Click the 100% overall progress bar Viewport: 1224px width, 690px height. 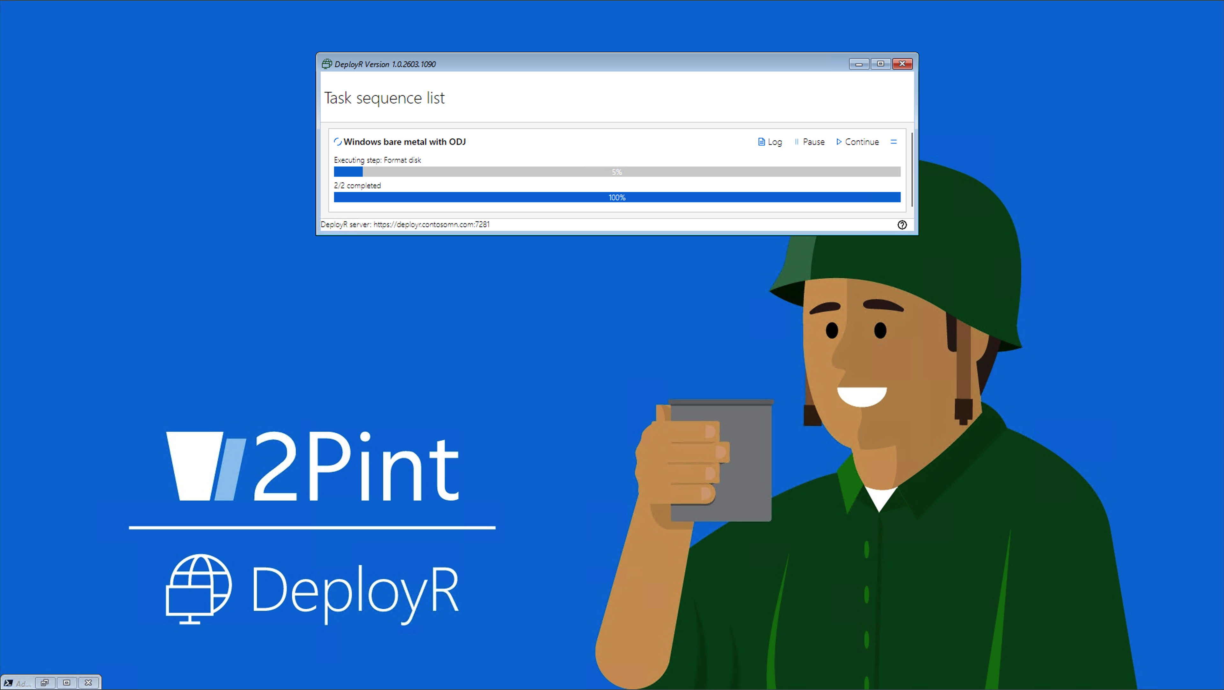tap(617, 197)
